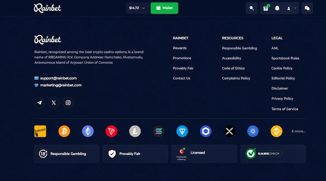Image resolution: width=326 pixels, height=181 pixels.
Task: Open the Rewards footer link
Action: (180, 48)
